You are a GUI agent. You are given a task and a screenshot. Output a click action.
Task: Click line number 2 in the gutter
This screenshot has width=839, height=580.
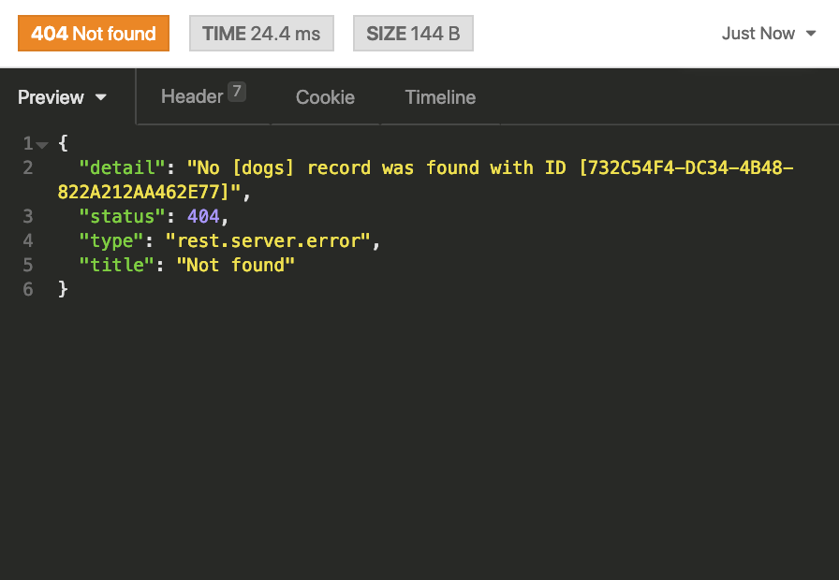pyautogui.click(x=28, y=168)
